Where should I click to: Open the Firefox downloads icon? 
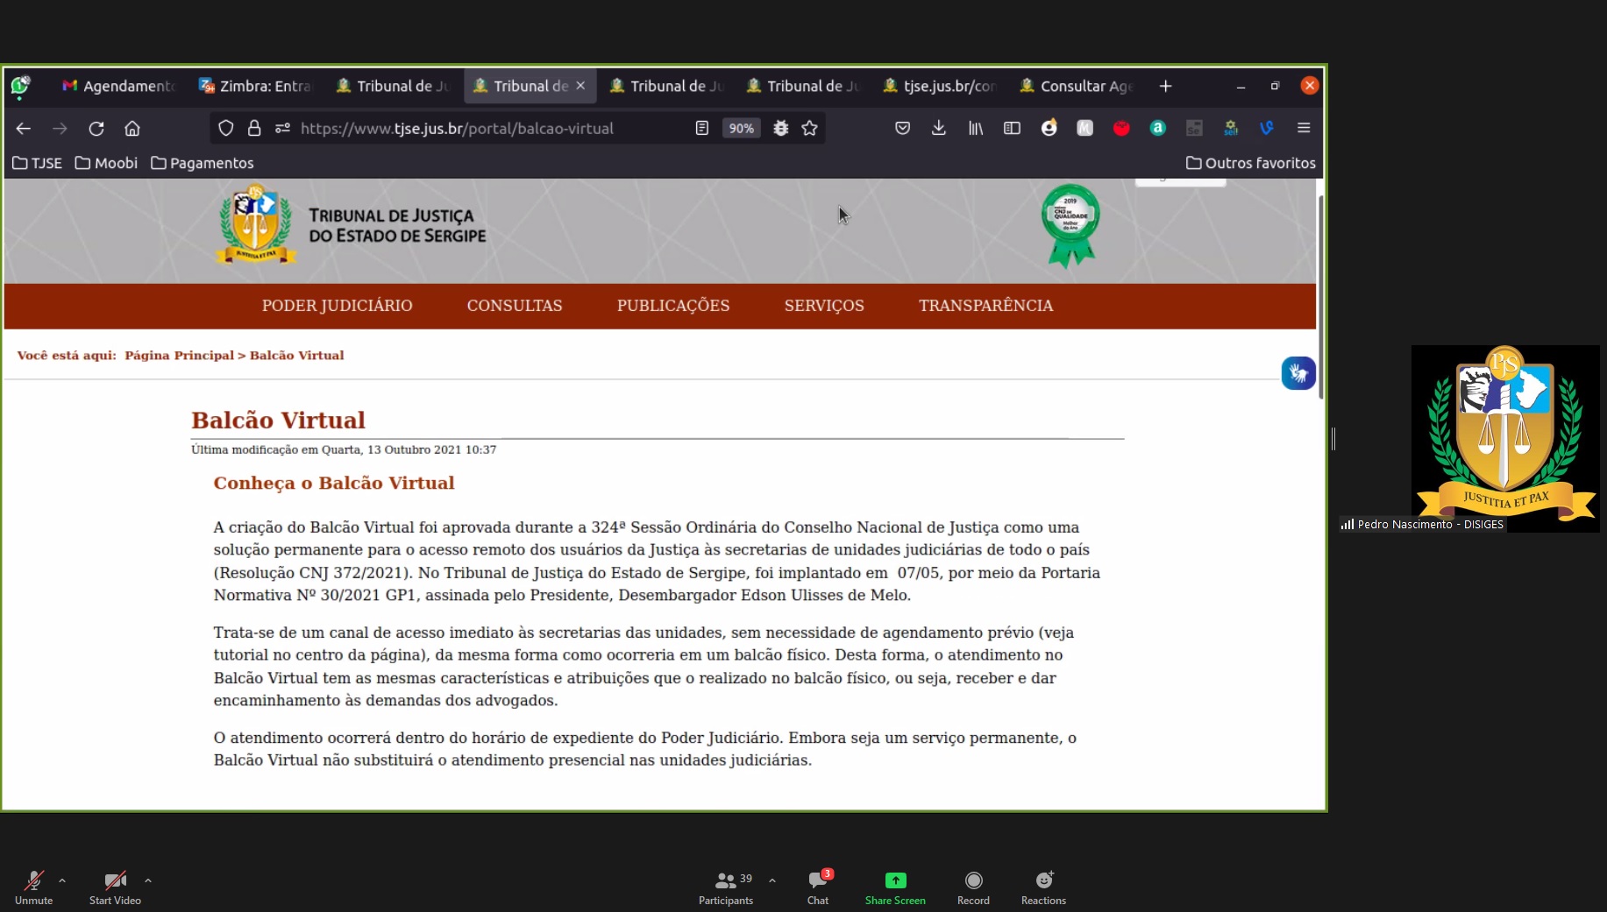(938, 129)
